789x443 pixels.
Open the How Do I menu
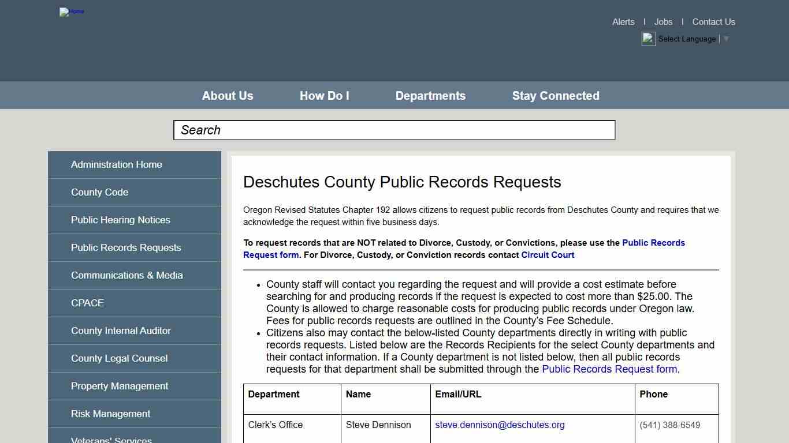[x=324, y=96]
